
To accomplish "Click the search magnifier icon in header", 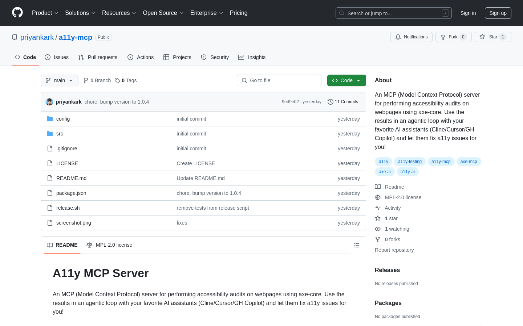I will [x=342, y=13].
